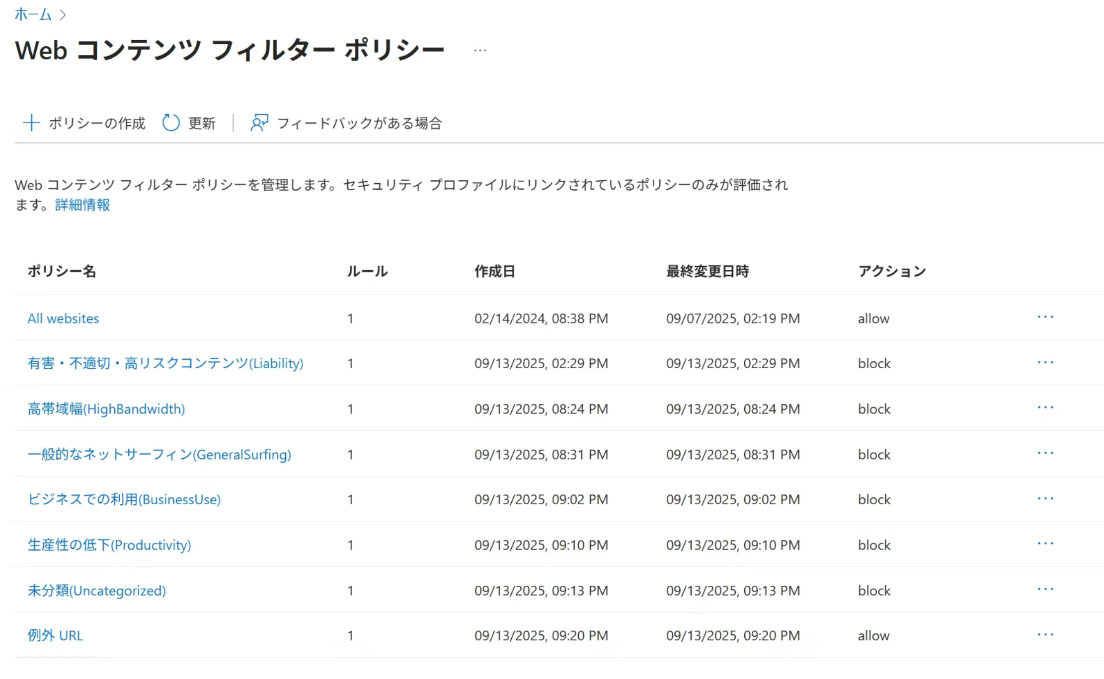Click the 更新 label text in the toolbar
1104x679 pixels.
click(202, 123)
